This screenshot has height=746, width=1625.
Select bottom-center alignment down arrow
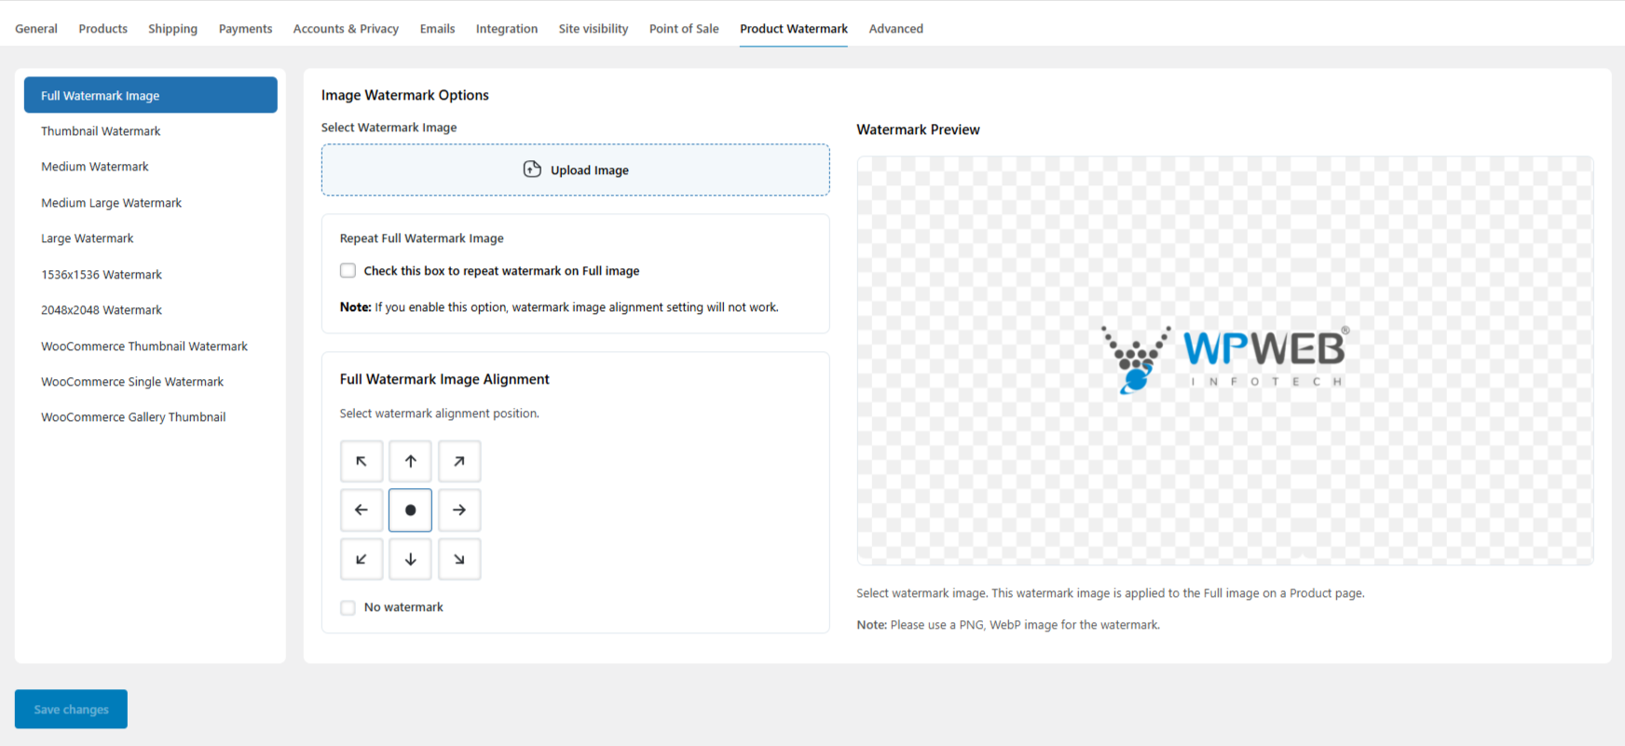point(410,559)
